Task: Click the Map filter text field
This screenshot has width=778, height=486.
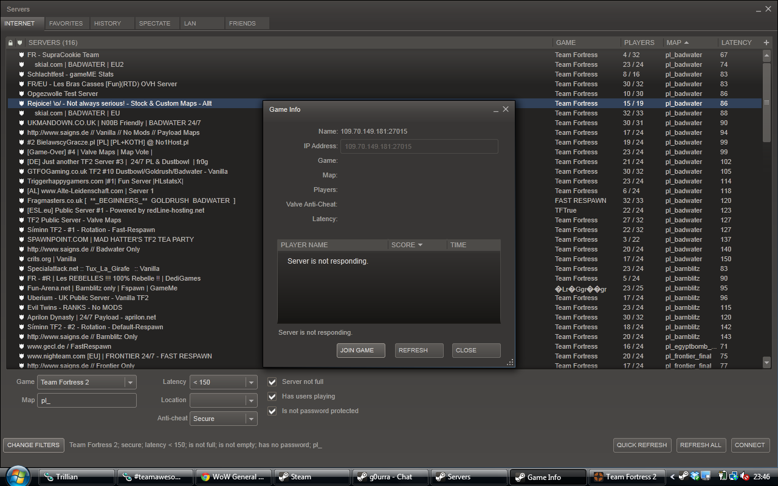Action: [x=87, y=400]
